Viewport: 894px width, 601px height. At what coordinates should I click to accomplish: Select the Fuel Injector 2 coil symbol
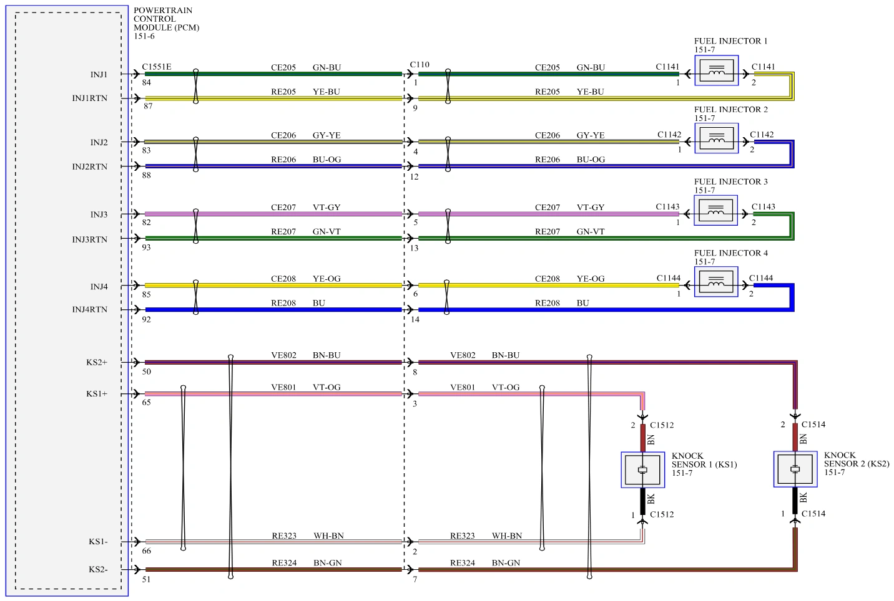(x=716, y=138)
